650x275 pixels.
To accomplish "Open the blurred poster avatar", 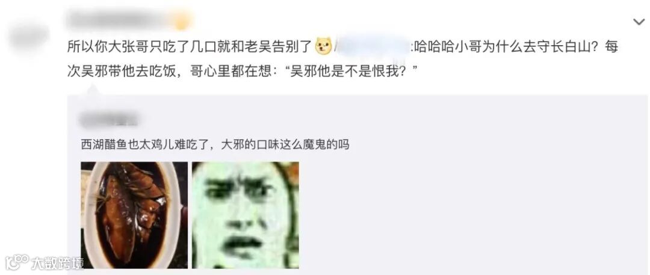I will pyautogui.click(x=29, y=36).
